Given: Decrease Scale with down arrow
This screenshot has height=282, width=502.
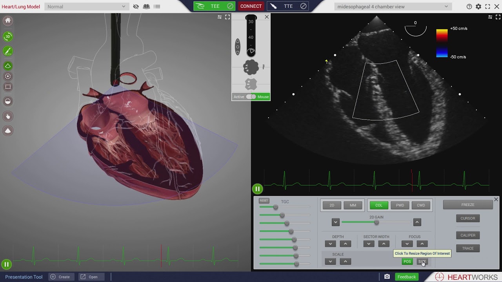Looking at the screenshot, I should pos(331,262).
